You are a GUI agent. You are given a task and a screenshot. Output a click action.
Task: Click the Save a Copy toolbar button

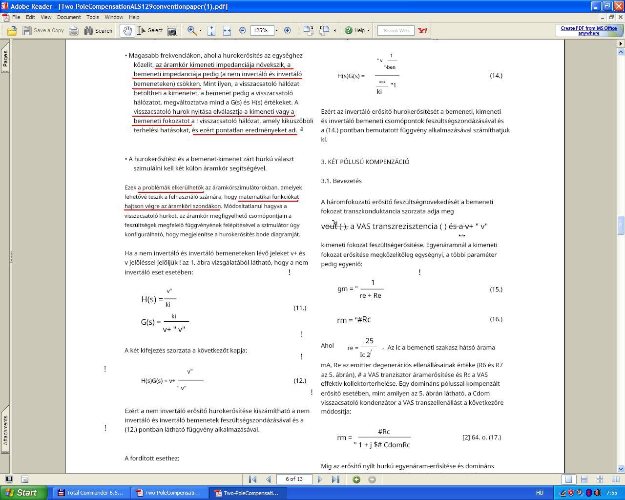43,30
